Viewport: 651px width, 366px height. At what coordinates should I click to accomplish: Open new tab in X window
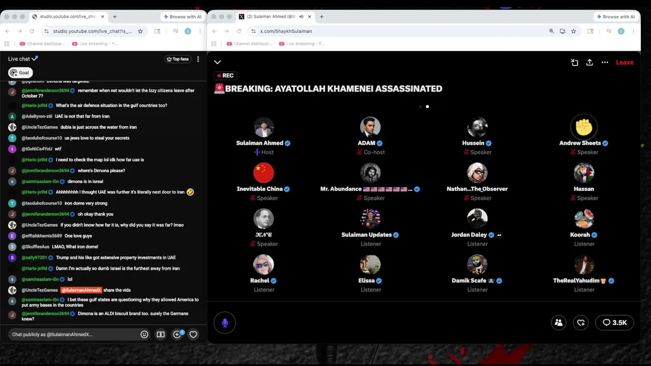click(x=321, y=17)
